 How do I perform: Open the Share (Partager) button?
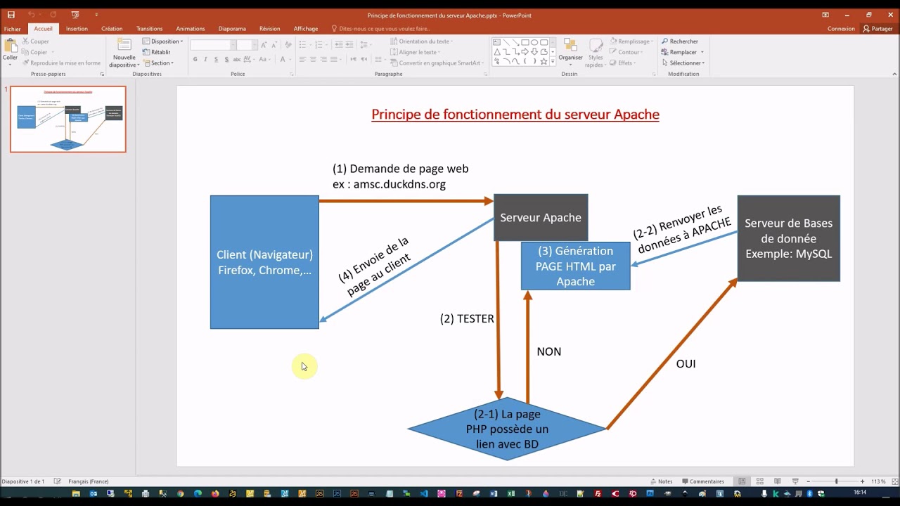(x=877, y=29)
